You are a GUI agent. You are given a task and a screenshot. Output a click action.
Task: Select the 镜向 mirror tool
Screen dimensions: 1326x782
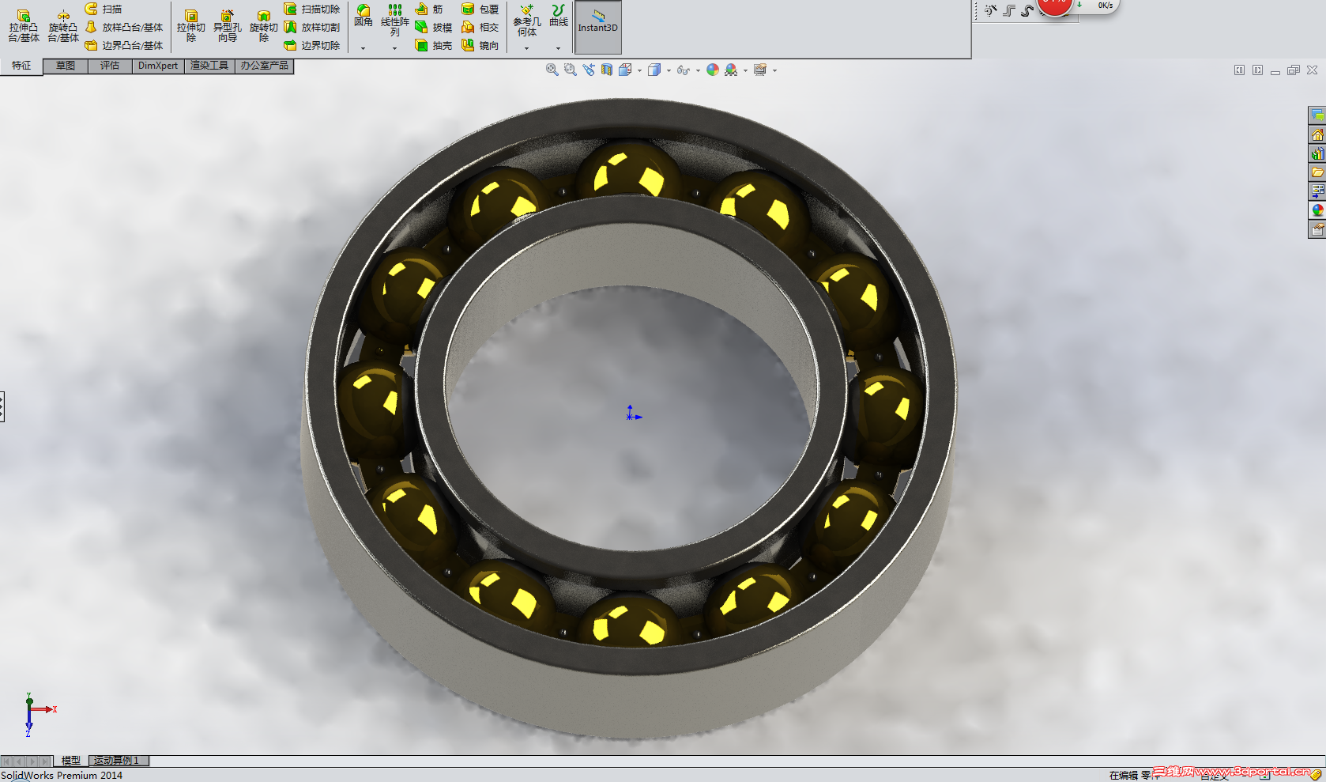coord(480,45)
